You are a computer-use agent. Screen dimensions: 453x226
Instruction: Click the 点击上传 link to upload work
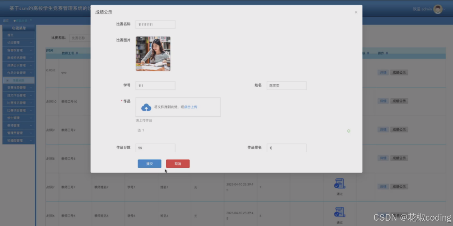click(191, 107)
